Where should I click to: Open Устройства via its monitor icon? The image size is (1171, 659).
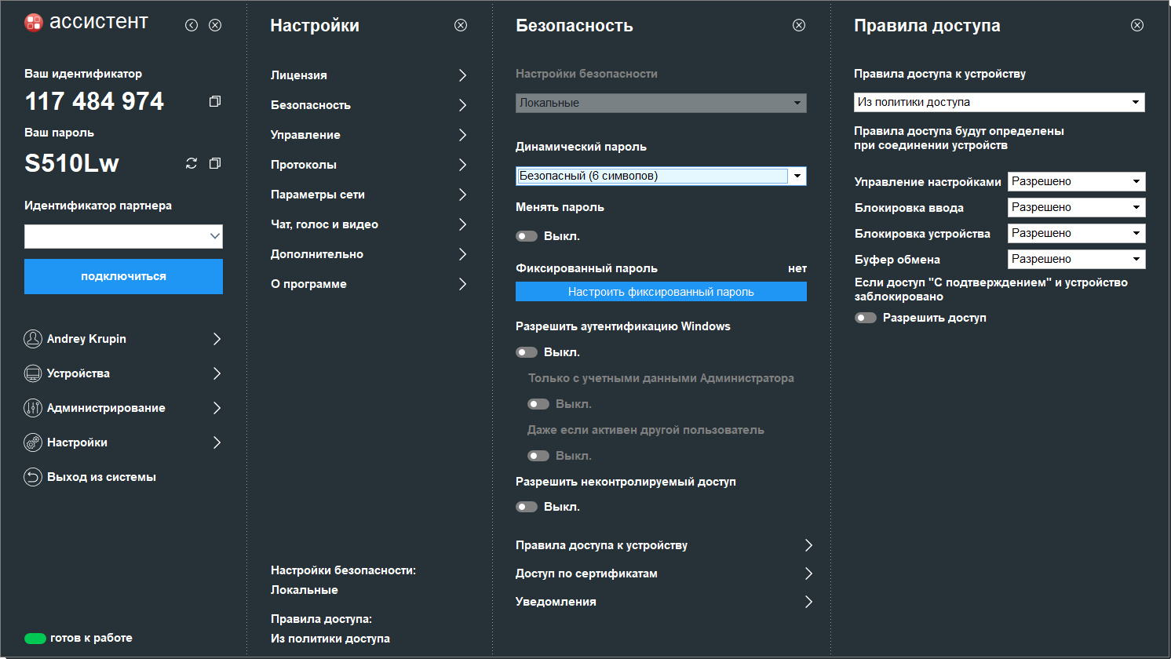point(33,373)
